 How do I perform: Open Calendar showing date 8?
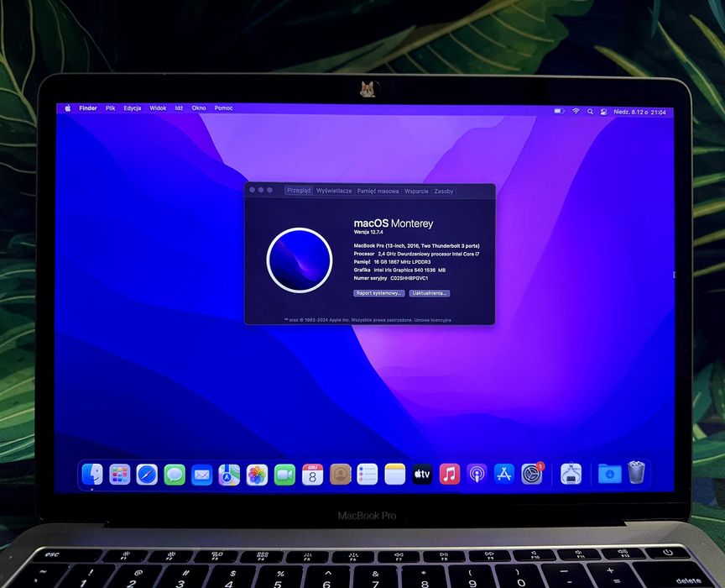click(312, 474)
